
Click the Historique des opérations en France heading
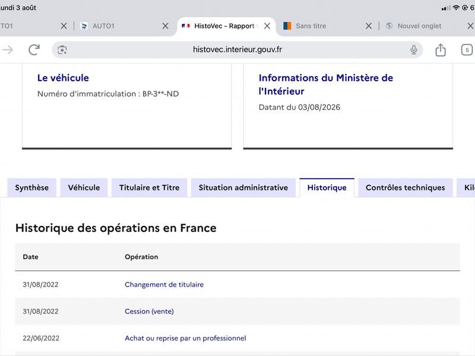[116, 228]
